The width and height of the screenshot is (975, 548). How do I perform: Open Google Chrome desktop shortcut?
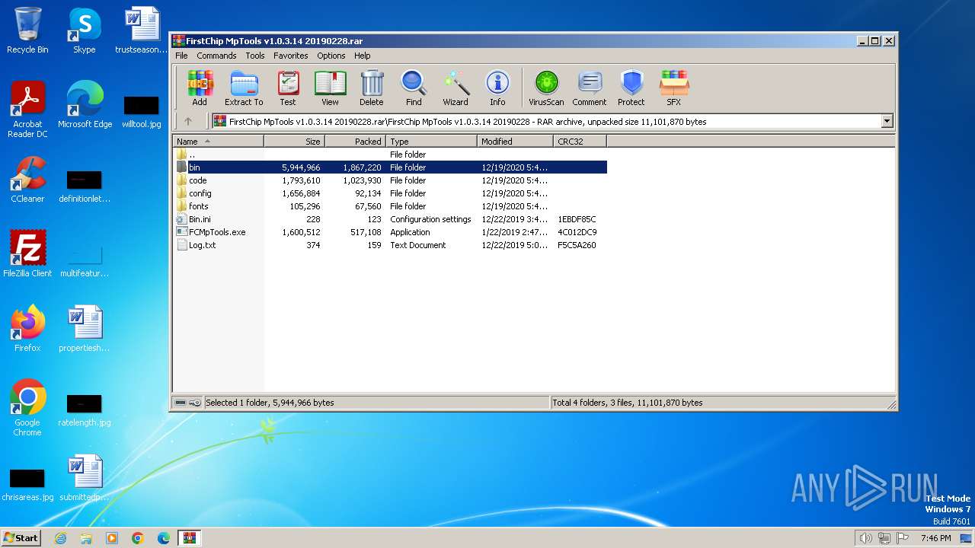pos(27,408)
